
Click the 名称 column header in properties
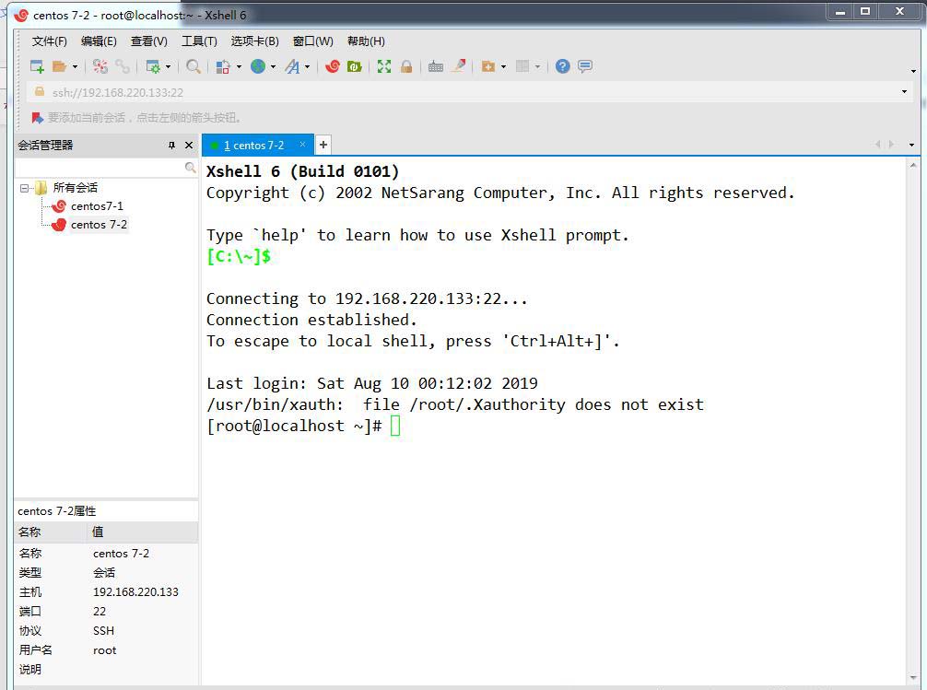pyautogui.click(x=52, y=532)
